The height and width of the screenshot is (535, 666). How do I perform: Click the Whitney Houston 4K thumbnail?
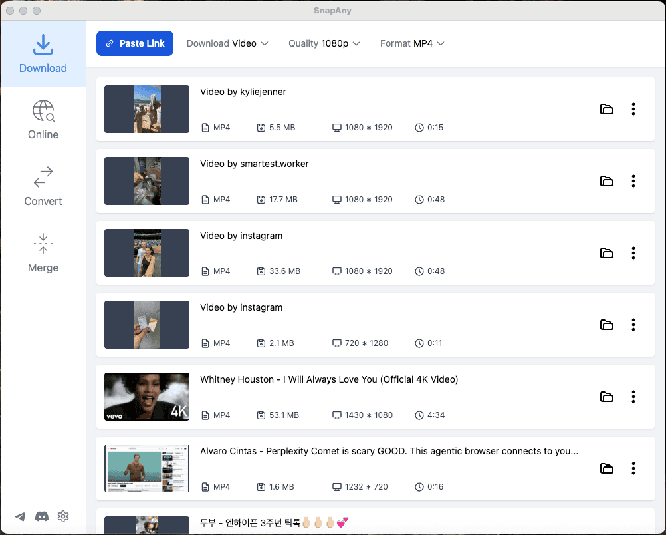point(147,397)
